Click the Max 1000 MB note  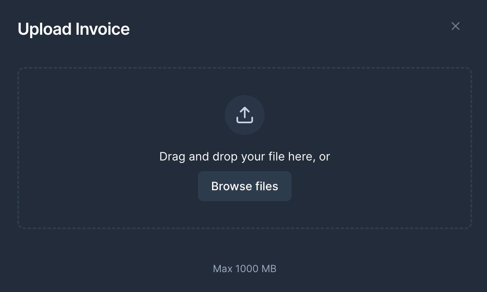coord(244,269)
